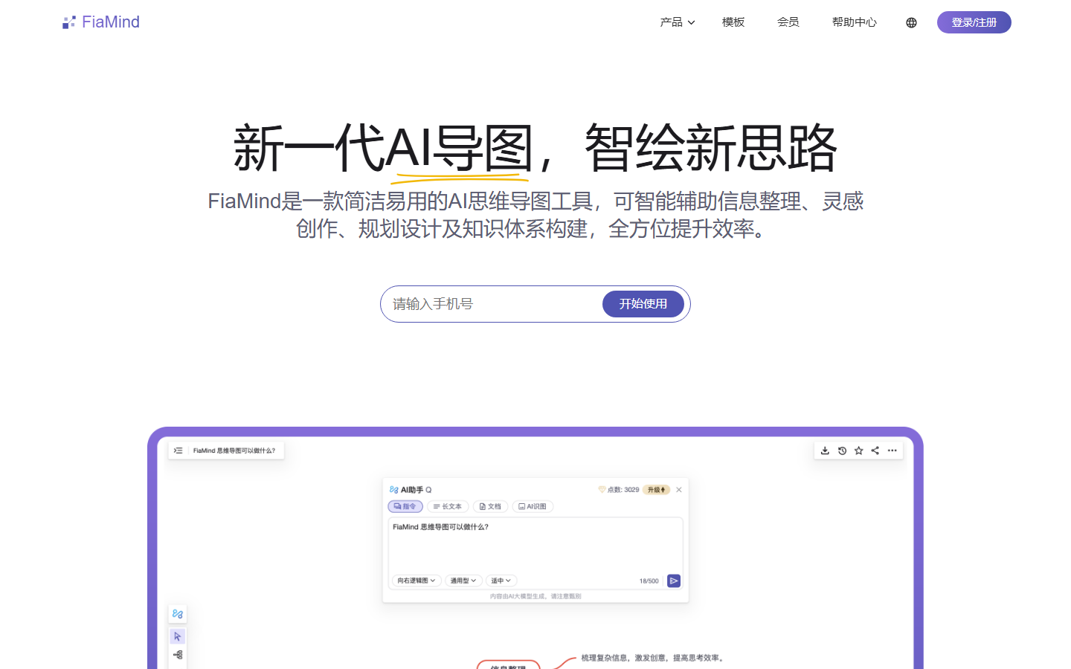This screenshot has height=669, width=1071.
Task: Open the history icon in preview toolbar
Action: pos(842,450)
